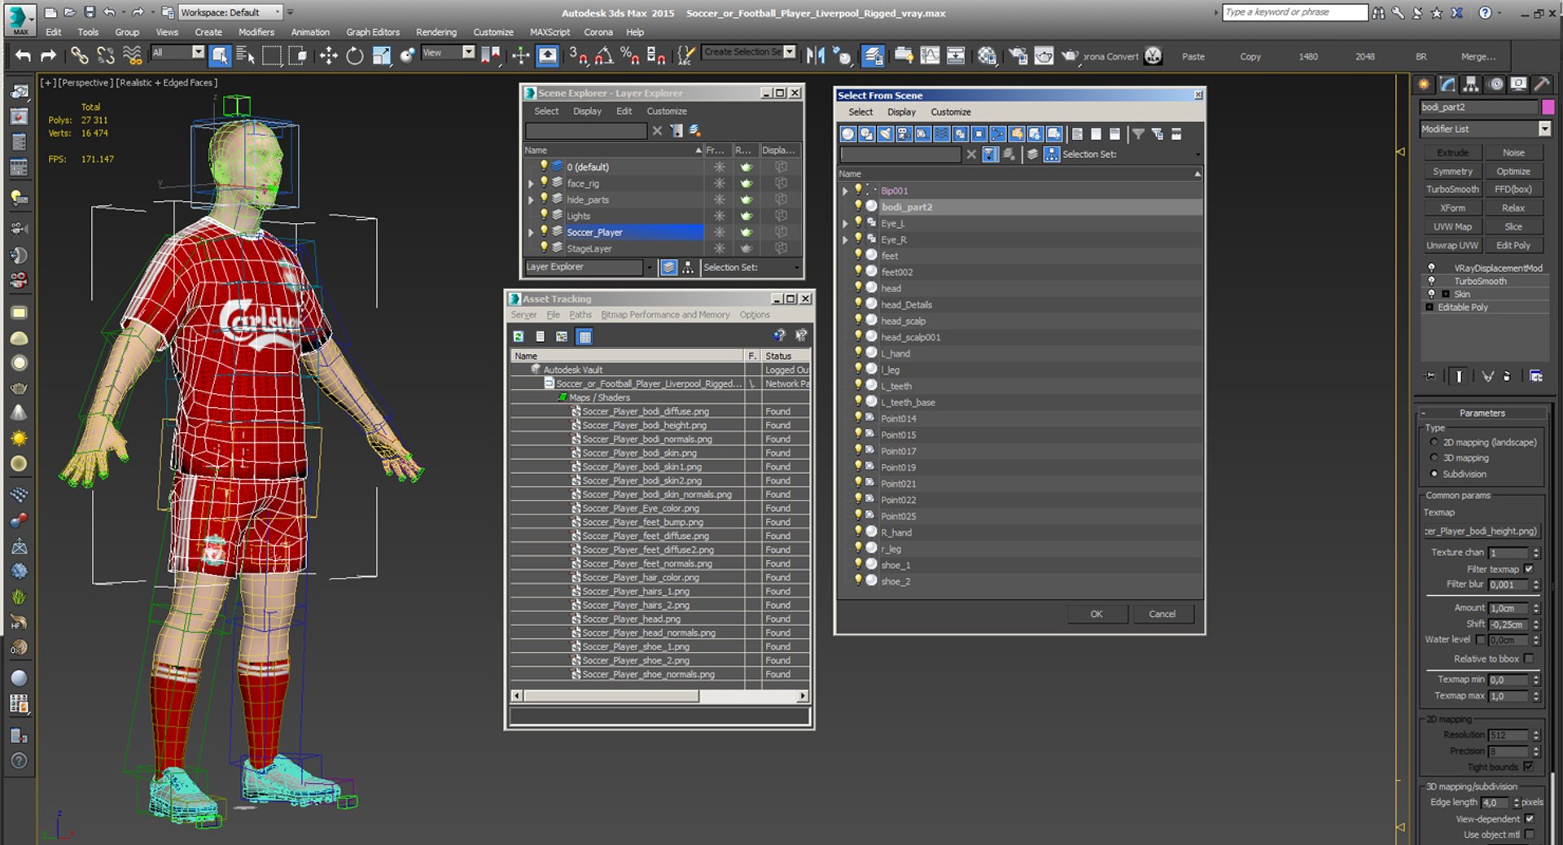Viewport: 1563px width, 845px height.
Task: Toggle the Angle Snap icon
Action: (x=604, y=55)
